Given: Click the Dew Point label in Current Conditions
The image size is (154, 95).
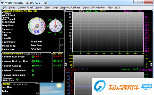Looking at the screenshot, I should click(x=37, y=45).
